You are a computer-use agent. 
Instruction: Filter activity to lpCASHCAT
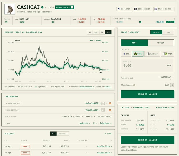(63, 134)
